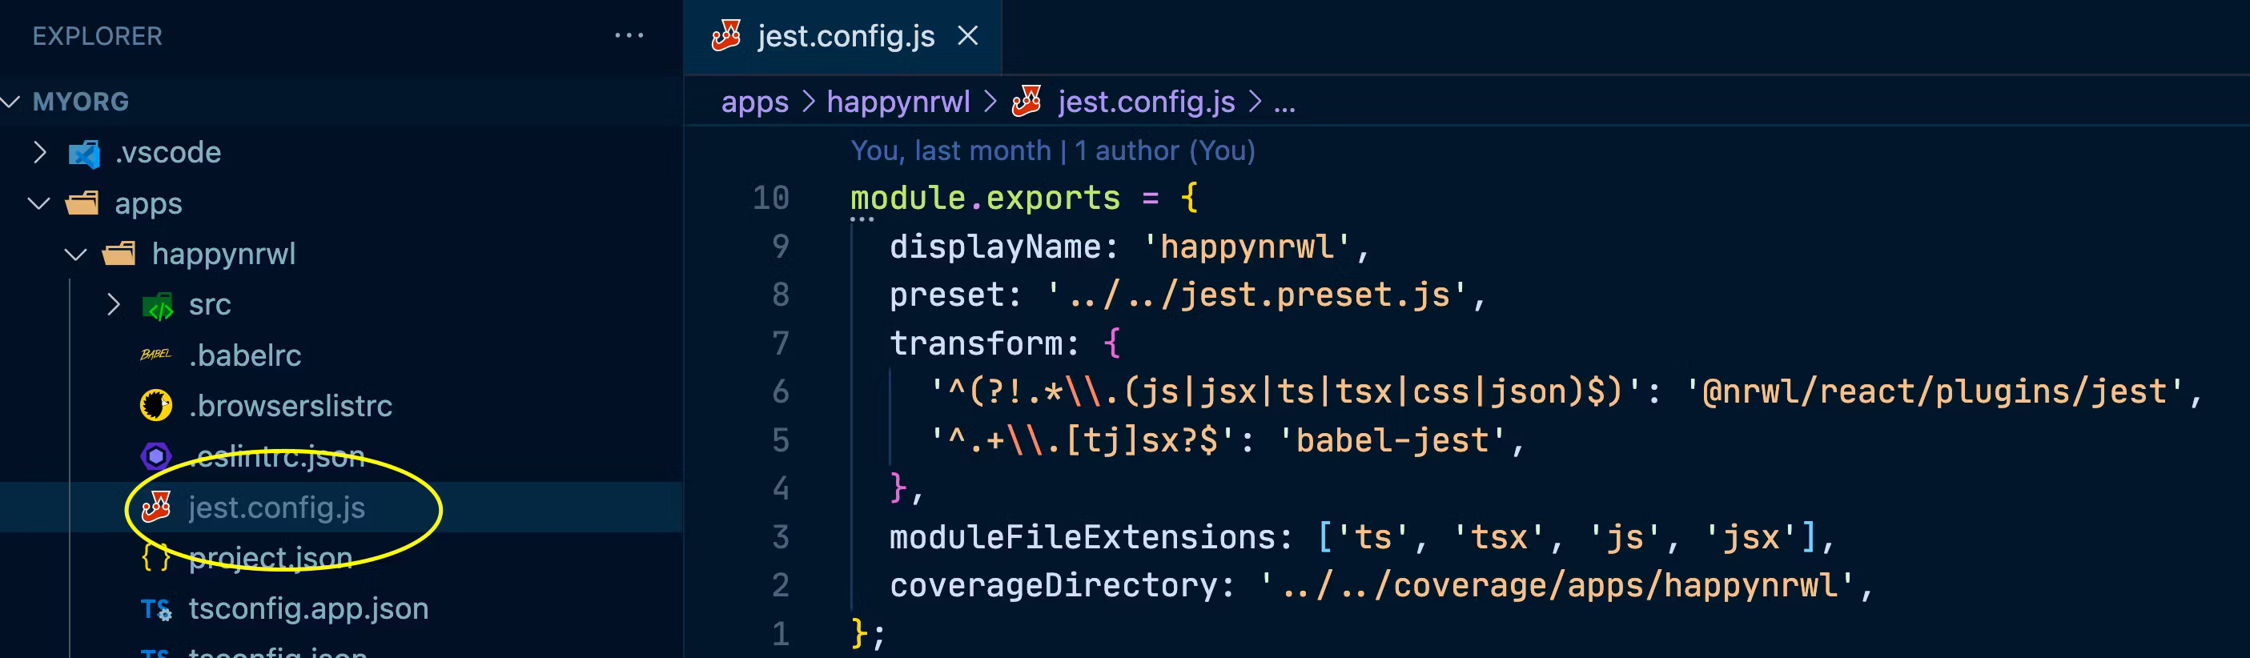Click the ESLint icon in file tree

(x=155, y=455)
